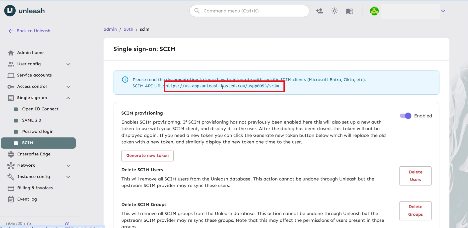Focus the Command menu search field
Image resolution: width=468 pixels, height=228 pixels.
coord(249,11)
